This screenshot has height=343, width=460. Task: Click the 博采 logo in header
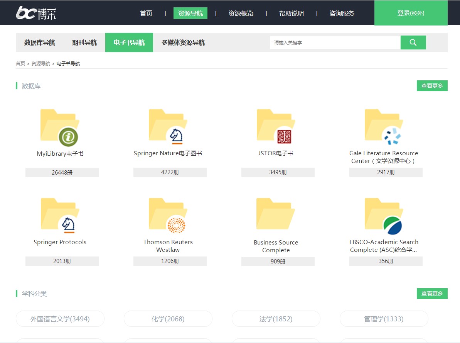click(36, 13)
